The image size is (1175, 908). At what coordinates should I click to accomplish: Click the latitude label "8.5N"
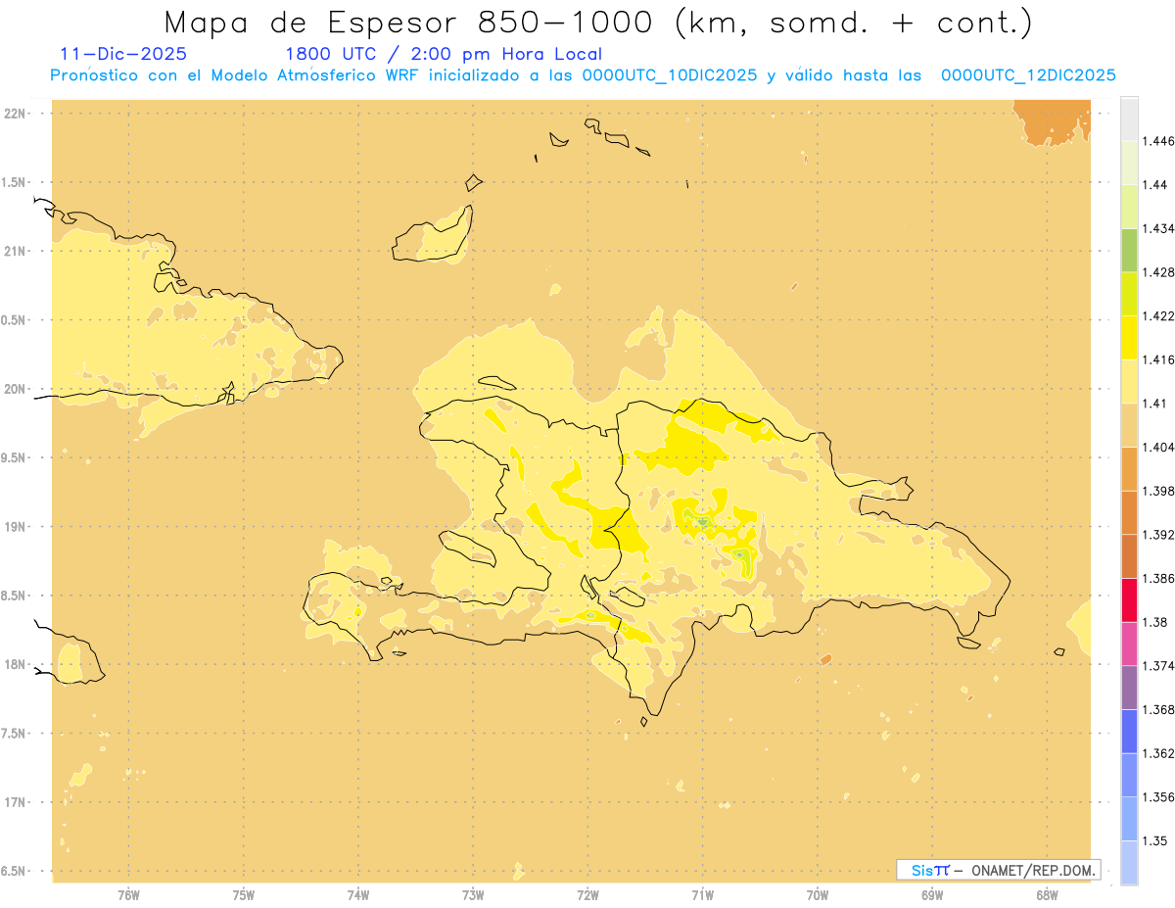click(15, 596)
